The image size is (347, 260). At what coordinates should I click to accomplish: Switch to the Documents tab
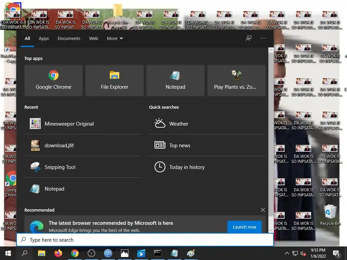(x=69, y=39)
